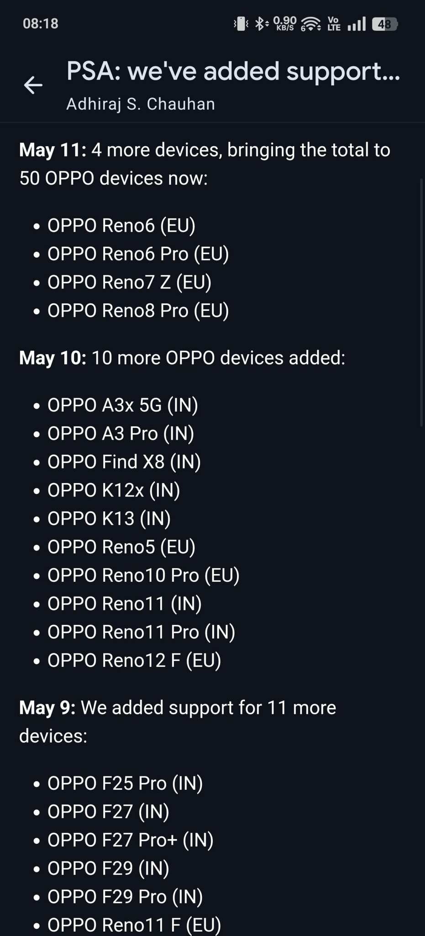Select the OPPO F27 Pro+ (IN) entry
Screen dimensions: 425x936
coord(131,840)
